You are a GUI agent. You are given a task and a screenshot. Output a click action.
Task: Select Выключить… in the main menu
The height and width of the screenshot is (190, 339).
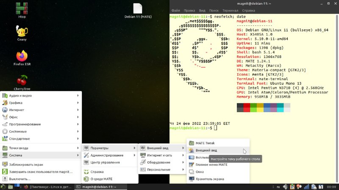click(41, 179)
